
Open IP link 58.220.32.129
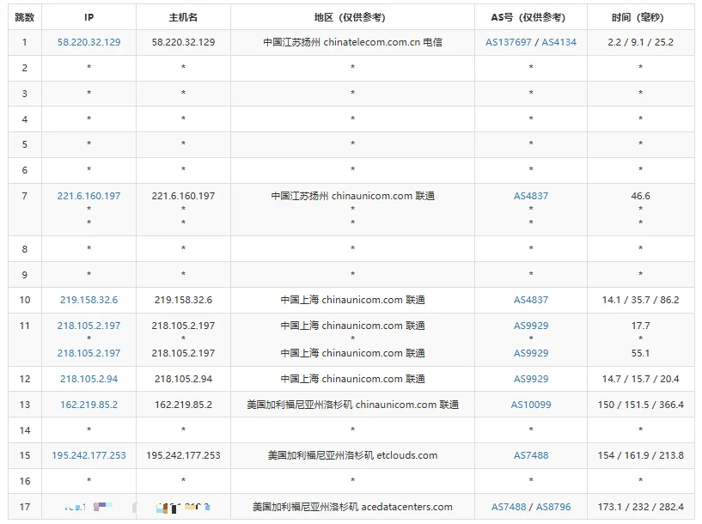[89, 42]
